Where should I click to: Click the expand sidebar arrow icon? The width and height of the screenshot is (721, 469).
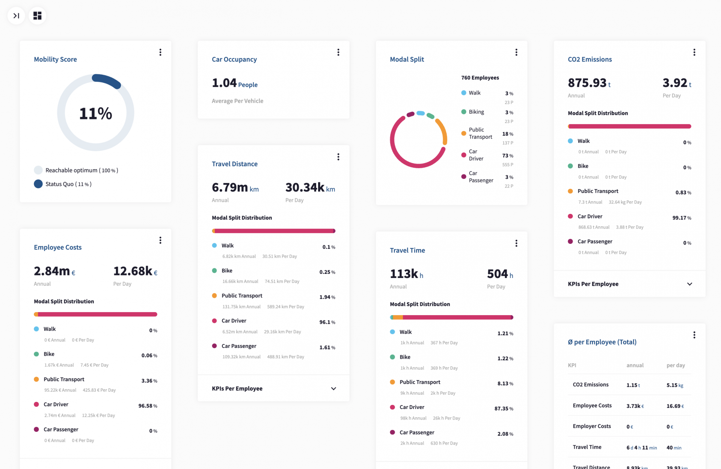[16, 16]
